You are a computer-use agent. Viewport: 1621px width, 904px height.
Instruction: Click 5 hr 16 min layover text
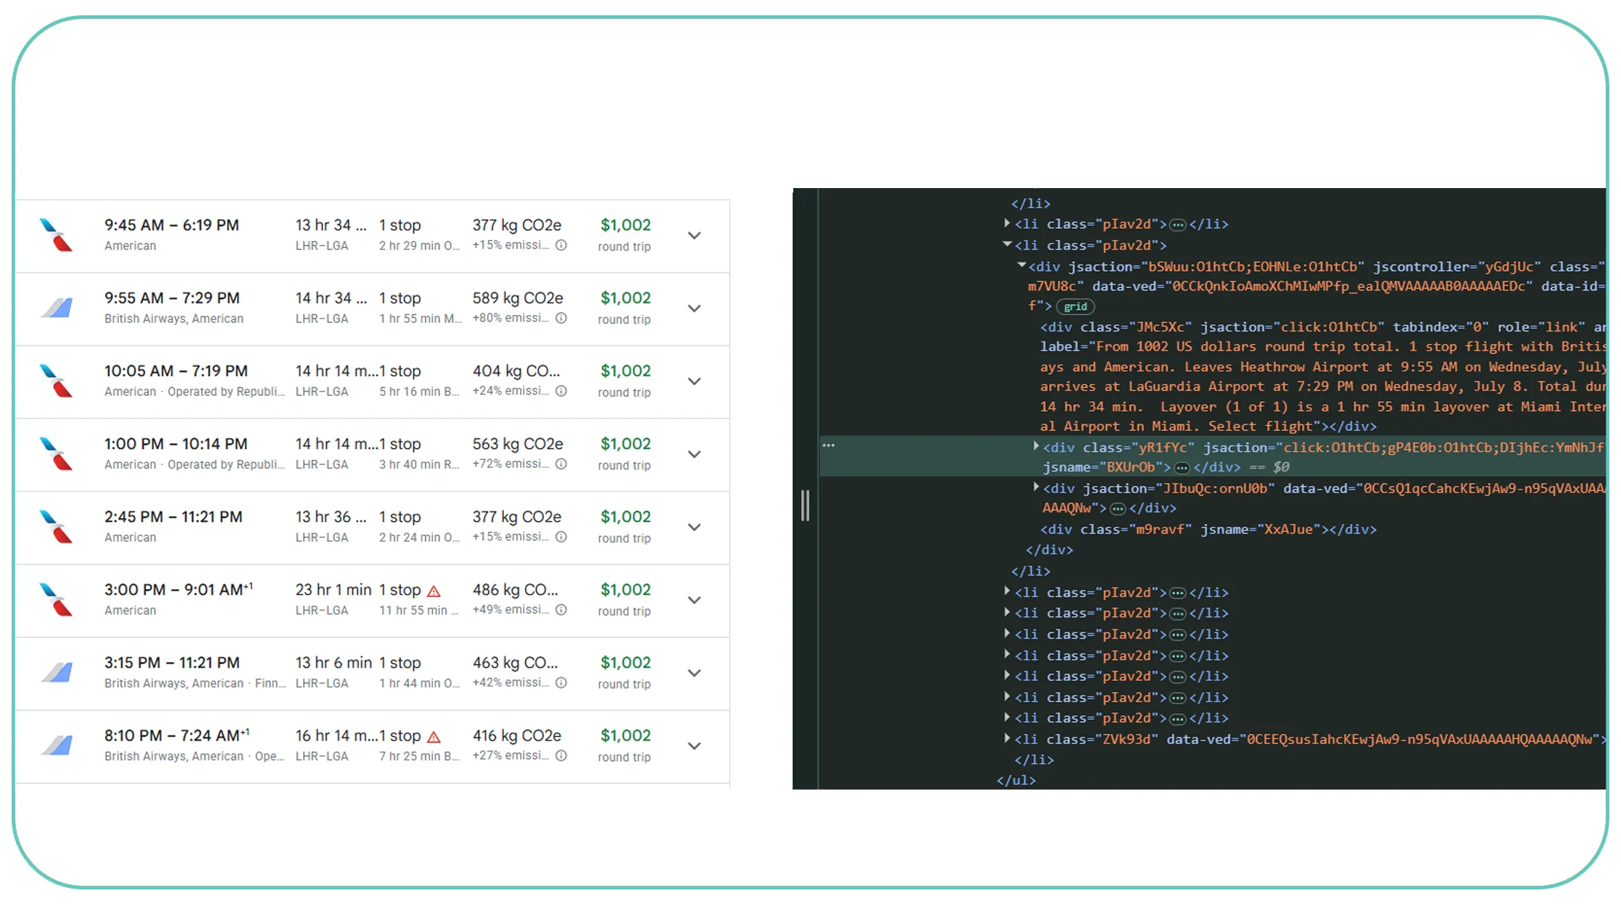[x=419, y=391]
